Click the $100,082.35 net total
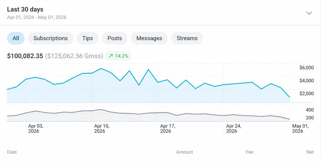 coord(25,56)
